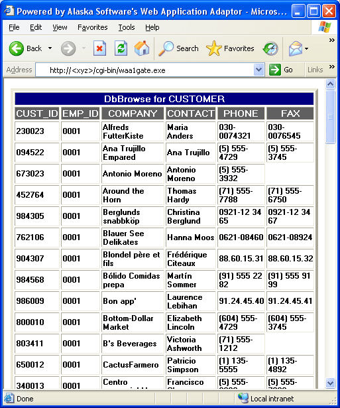Open the History clock icon
The width and height of the screenshot is (340, 408).
(270, 48)
